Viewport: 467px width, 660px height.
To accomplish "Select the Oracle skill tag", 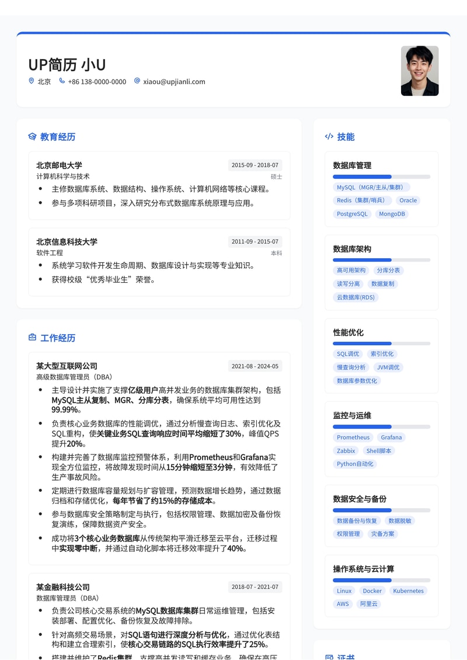I will (408, 200).
